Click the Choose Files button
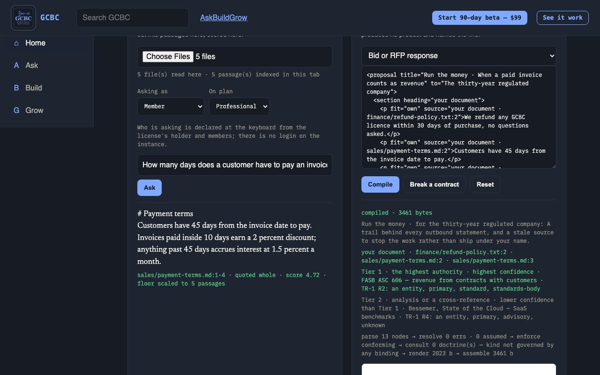The width and height of the screenshot is (600, 375). (x=168, y=56)
